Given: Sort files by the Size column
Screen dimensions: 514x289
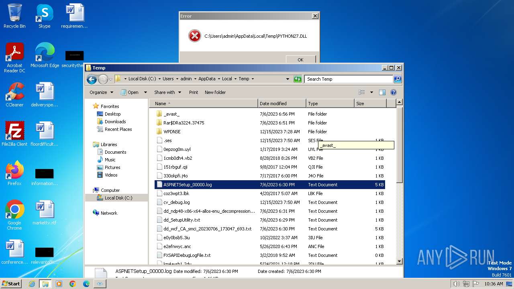Looking at the screenshot, I should coord(370,104).
